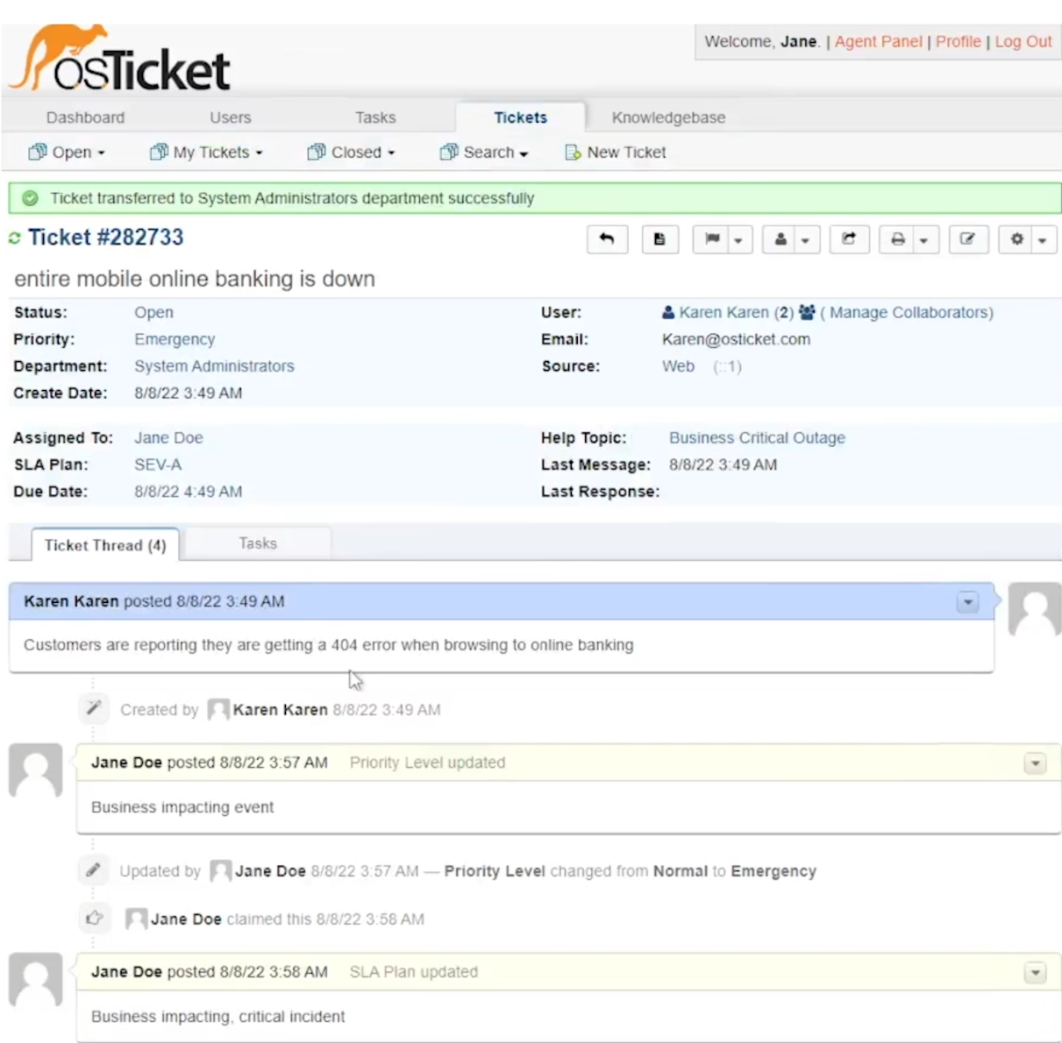Click Karen's email address Karen@osticket.com

[x=736, y=339]
